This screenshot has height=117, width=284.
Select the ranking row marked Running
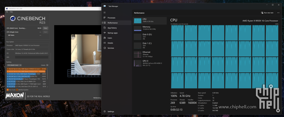(27, 71)
